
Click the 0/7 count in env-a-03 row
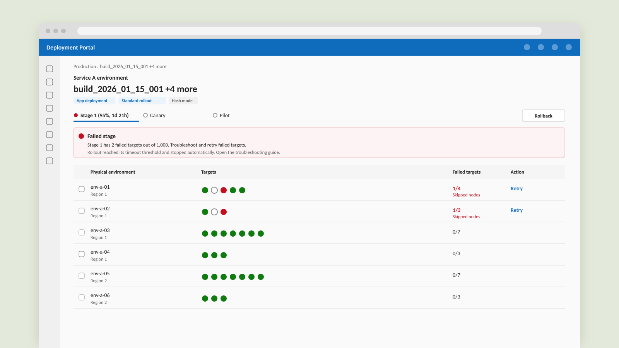click(x=457, y=232)
